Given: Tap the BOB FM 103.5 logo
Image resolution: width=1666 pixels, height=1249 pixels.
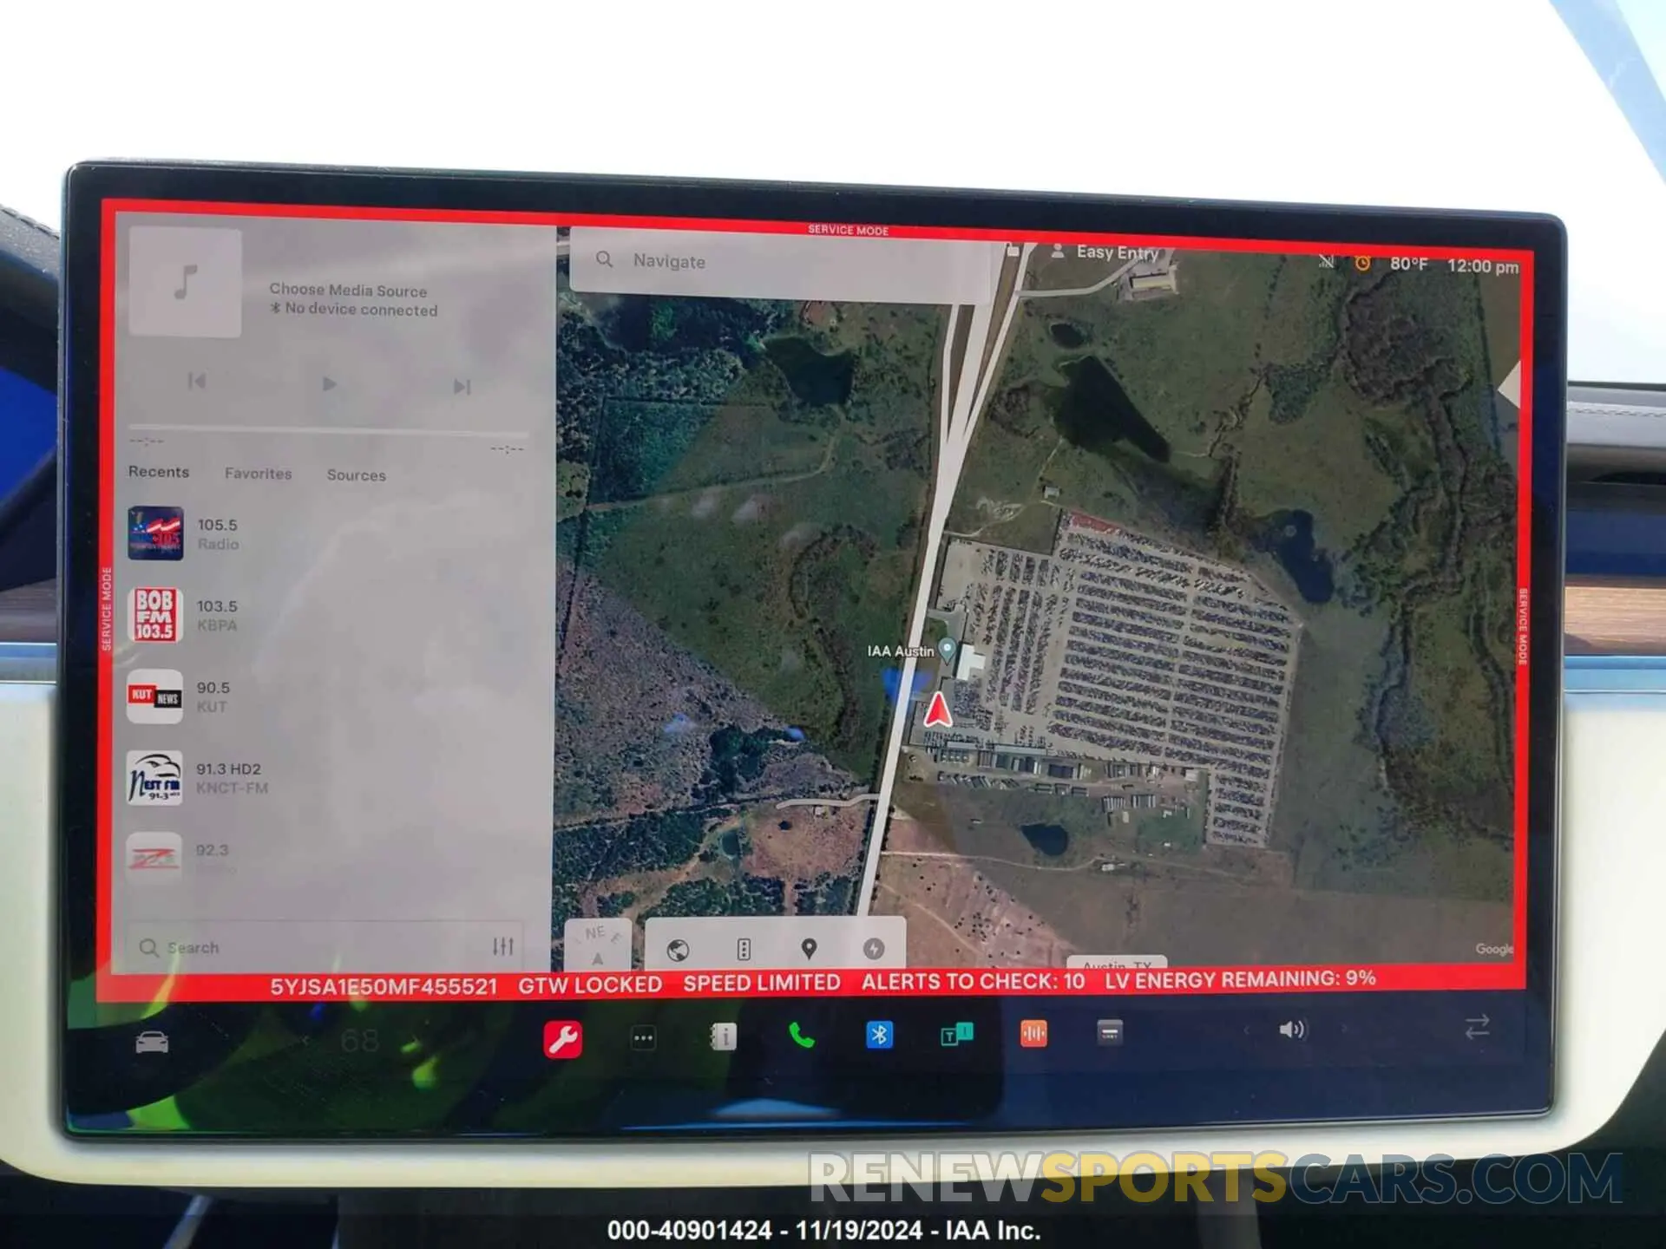Looking at the screenshot, I should pos(155,615).
